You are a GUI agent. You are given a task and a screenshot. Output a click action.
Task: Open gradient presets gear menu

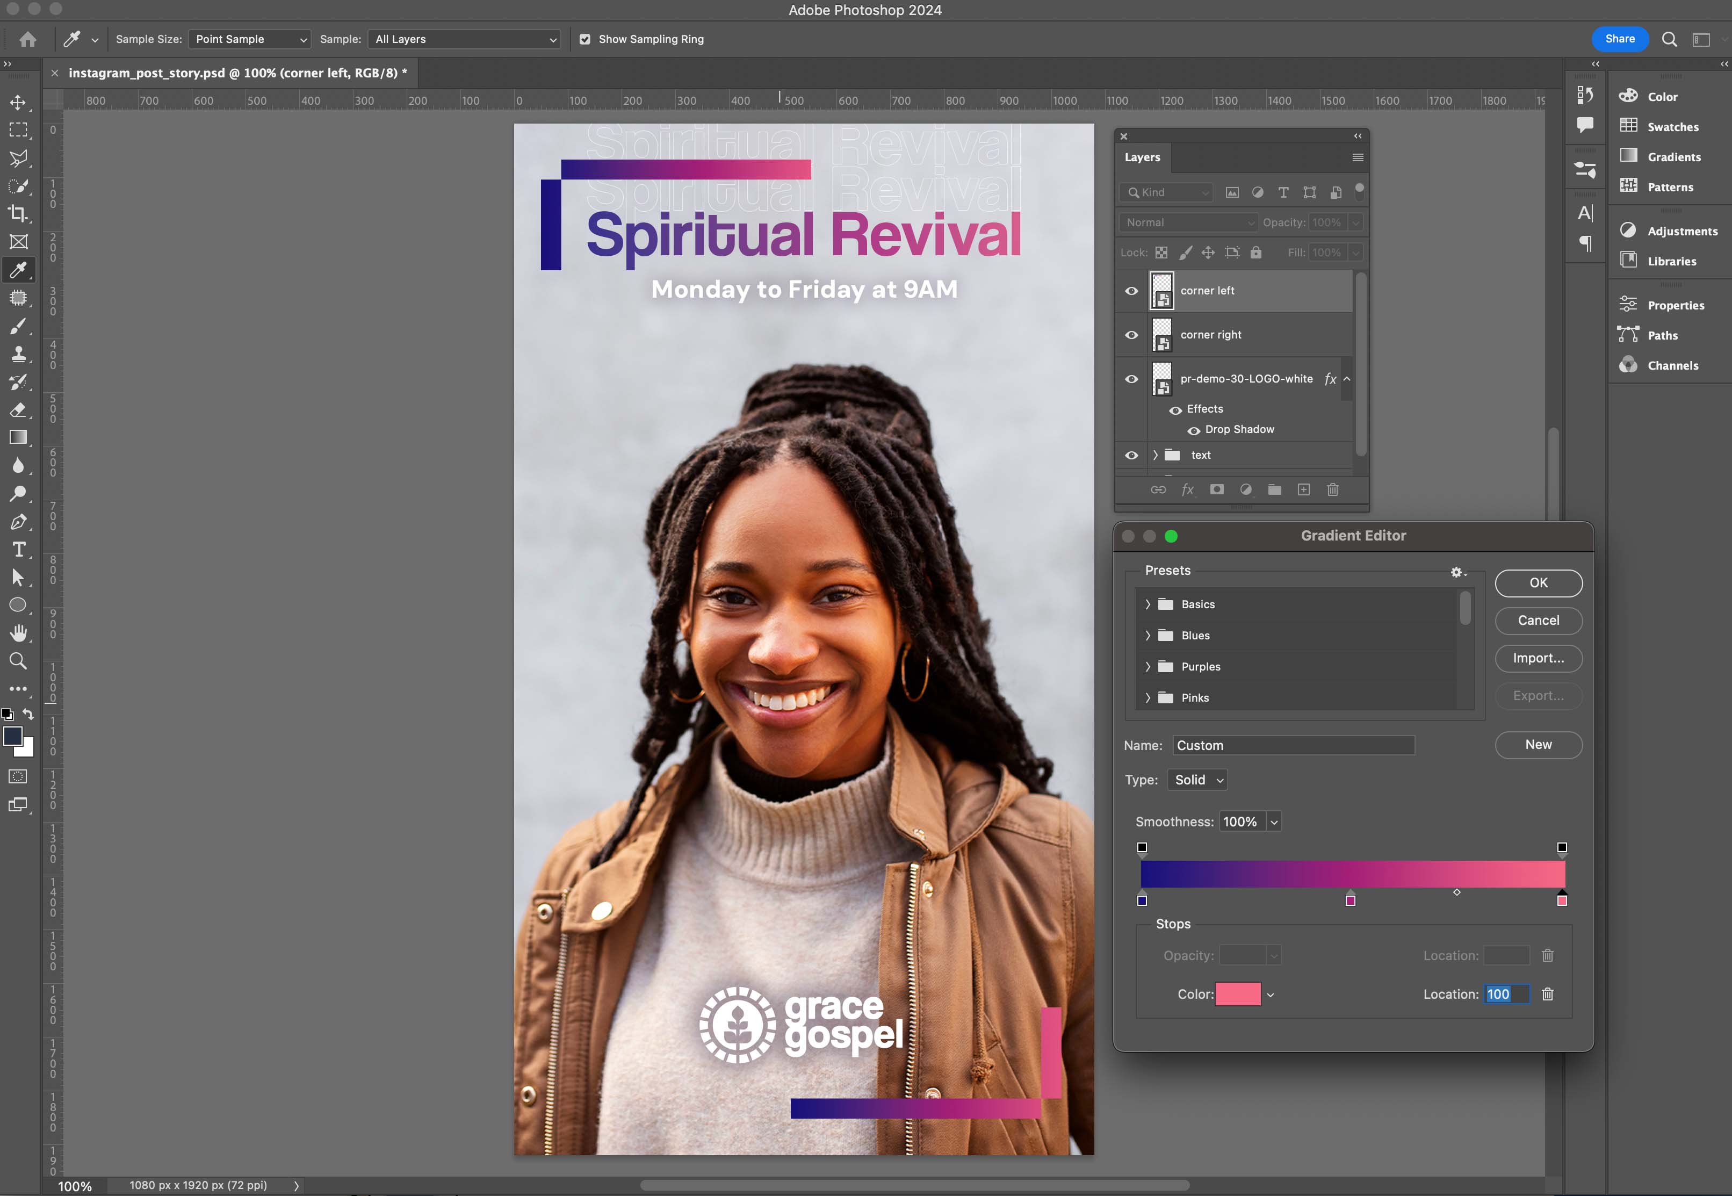pyautogui.click(x=1456, y=572)
